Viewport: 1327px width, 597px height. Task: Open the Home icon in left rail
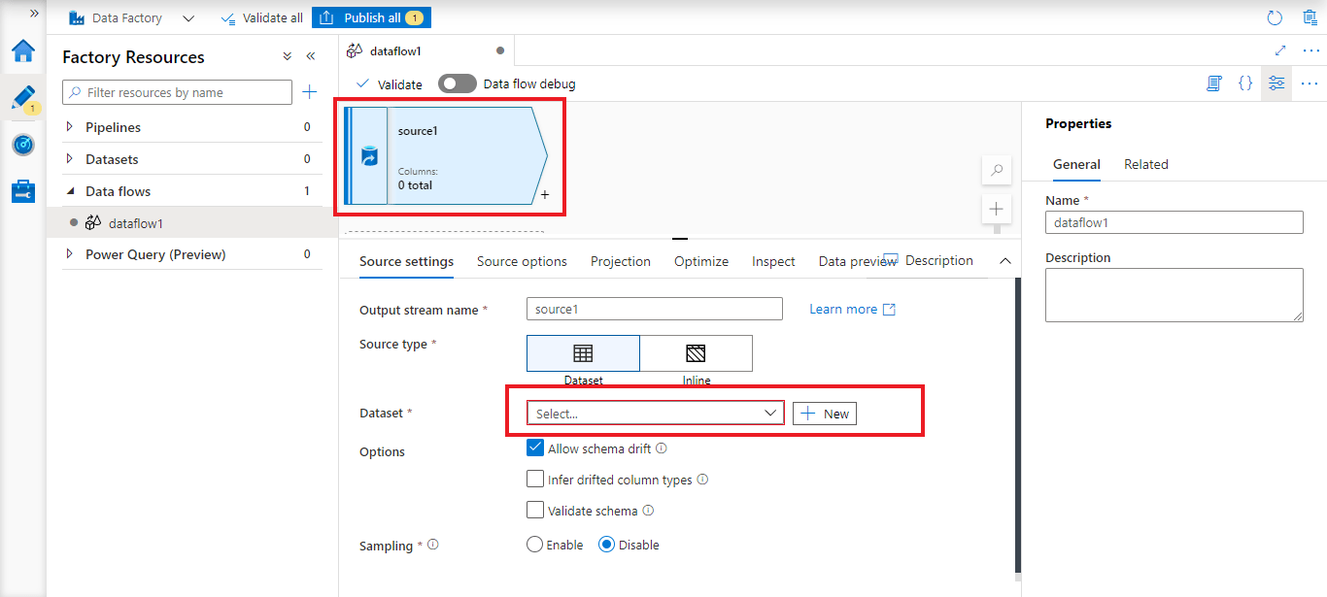click(22, 50)
